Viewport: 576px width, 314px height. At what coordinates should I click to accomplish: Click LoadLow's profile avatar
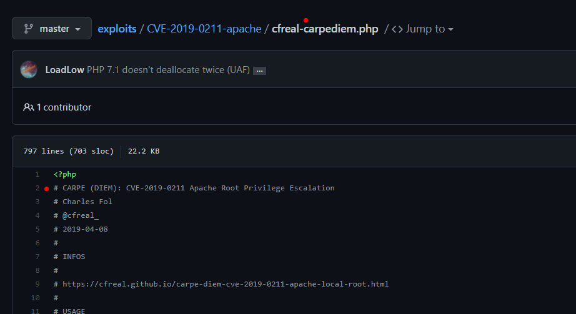tap(29, 69)
